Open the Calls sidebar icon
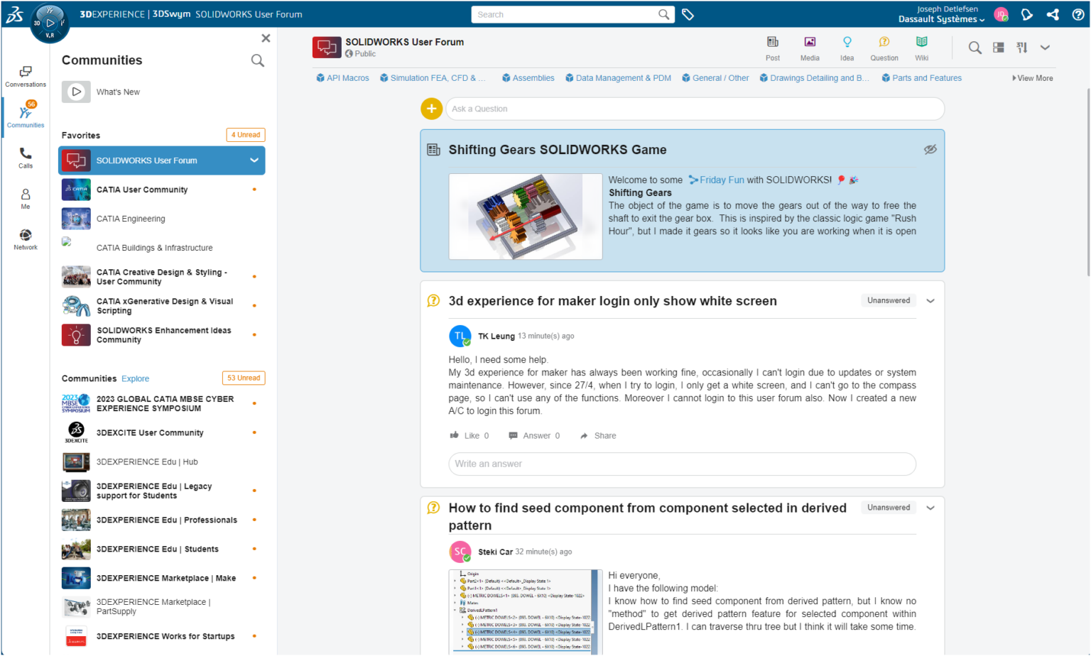 click(x=26, y=155)
